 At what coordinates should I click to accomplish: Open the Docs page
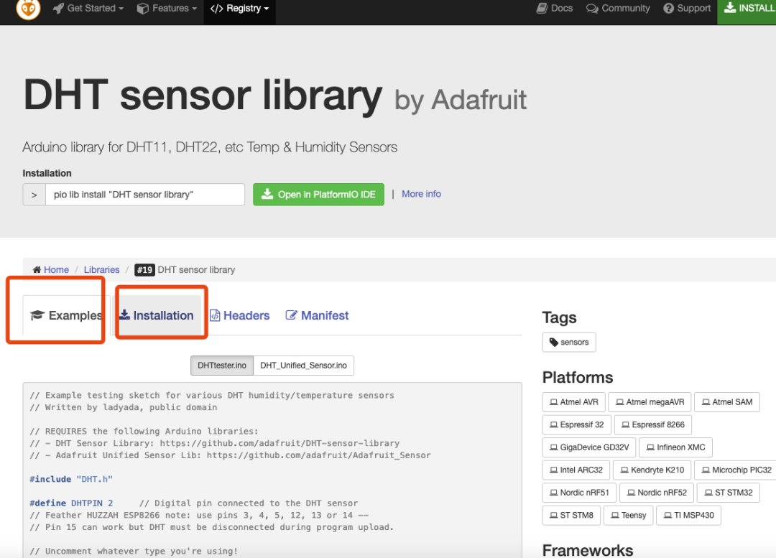(555, 9)
